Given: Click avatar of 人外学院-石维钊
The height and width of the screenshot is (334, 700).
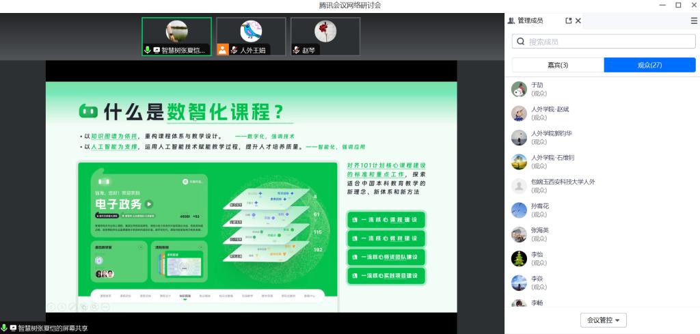Looking at the screenshot, I should [520, 161].
